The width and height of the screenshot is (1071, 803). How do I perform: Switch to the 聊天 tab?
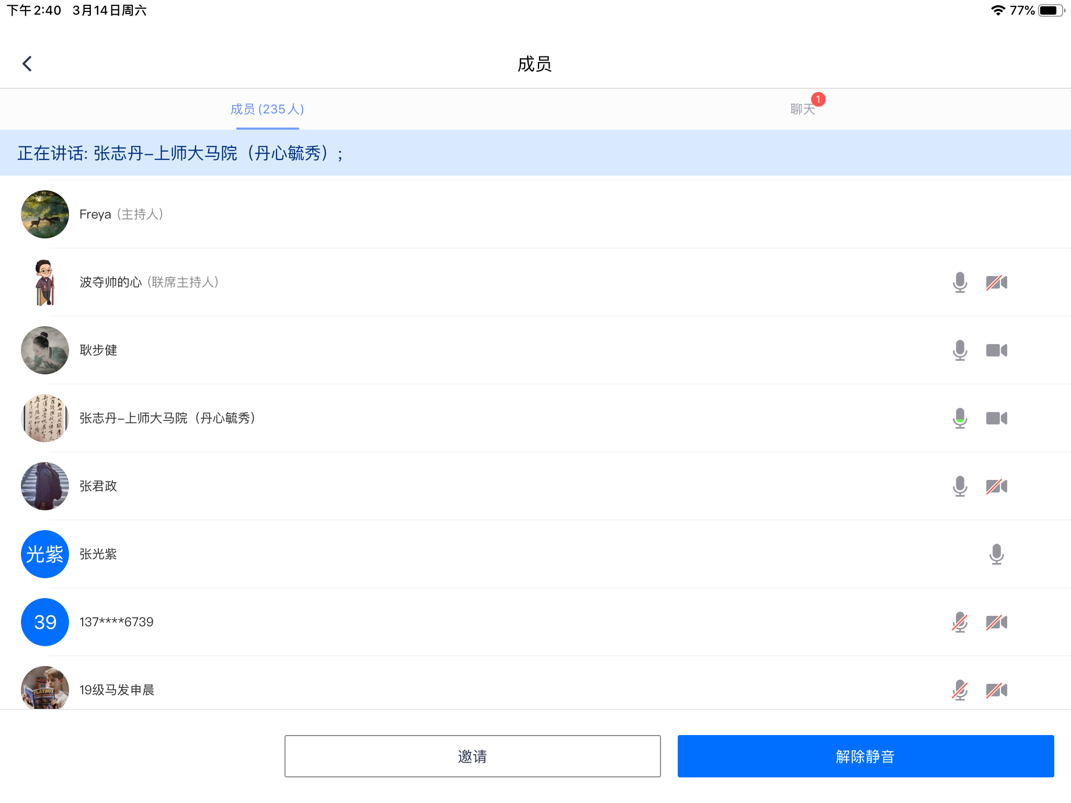point(802,109)
